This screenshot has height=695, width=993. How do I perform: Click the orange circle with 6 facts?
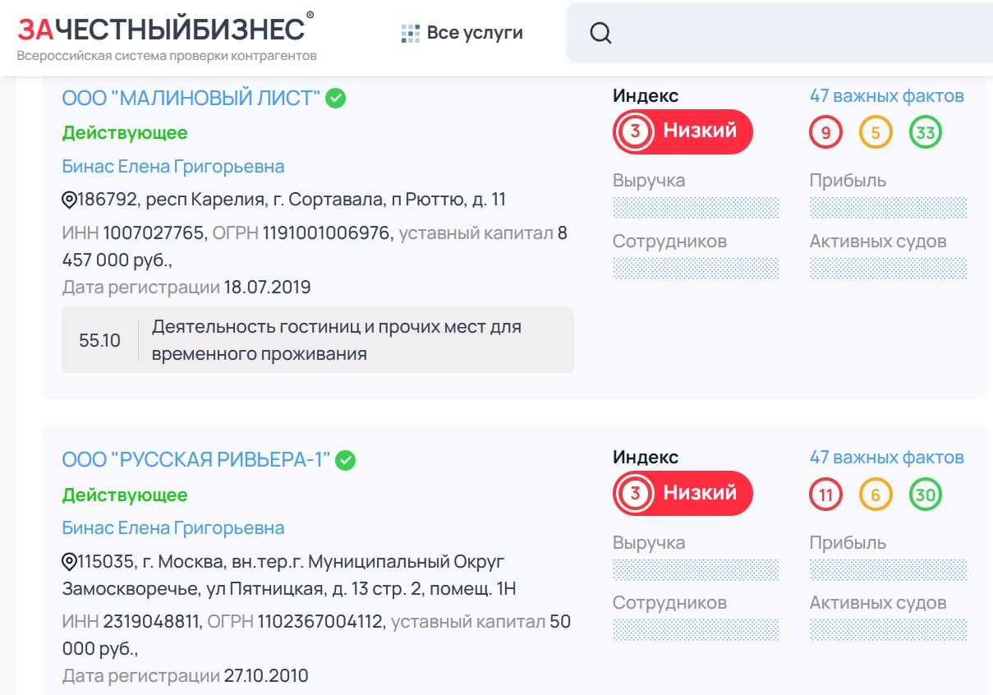876,495
